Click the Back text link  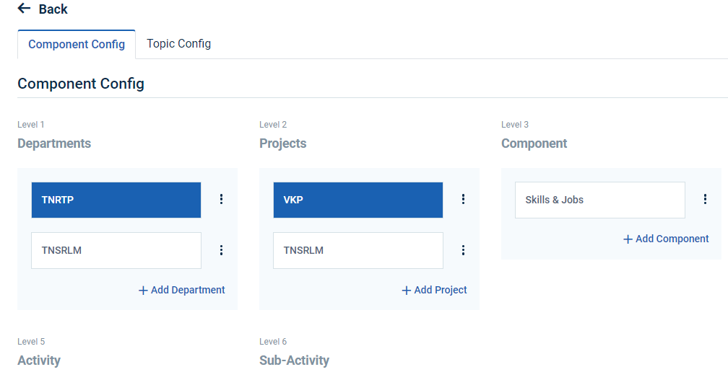(x=53, y=9)
